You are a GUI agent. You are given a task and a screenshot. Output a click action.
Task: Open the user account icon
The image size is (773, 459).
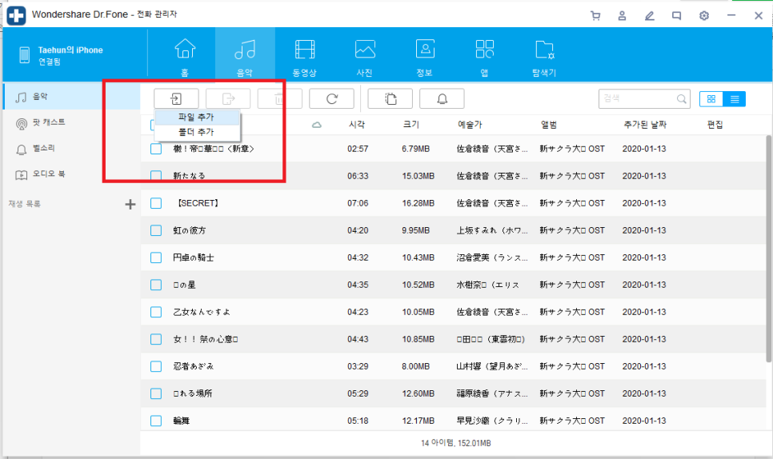(x=622, y=16)
